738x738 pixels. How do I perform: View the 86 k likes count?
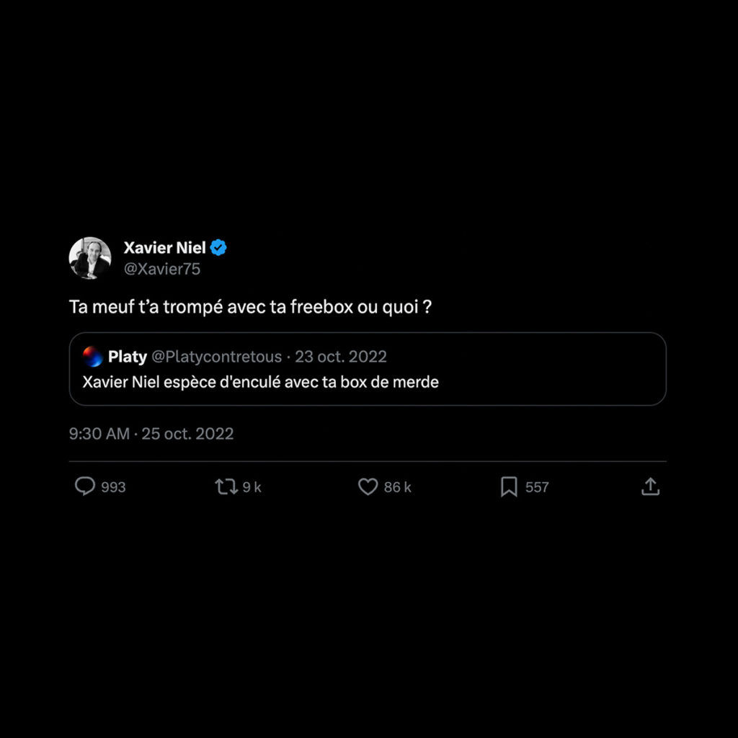coord(397,487)
